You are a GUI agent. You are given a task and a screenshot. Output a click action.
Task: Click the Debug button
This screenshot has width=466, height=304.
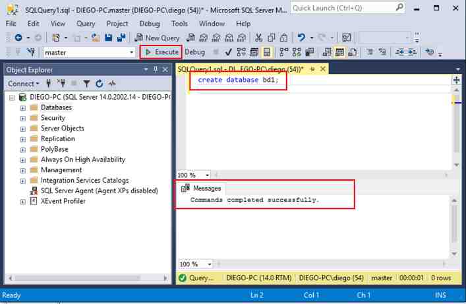tap(195, 52)
